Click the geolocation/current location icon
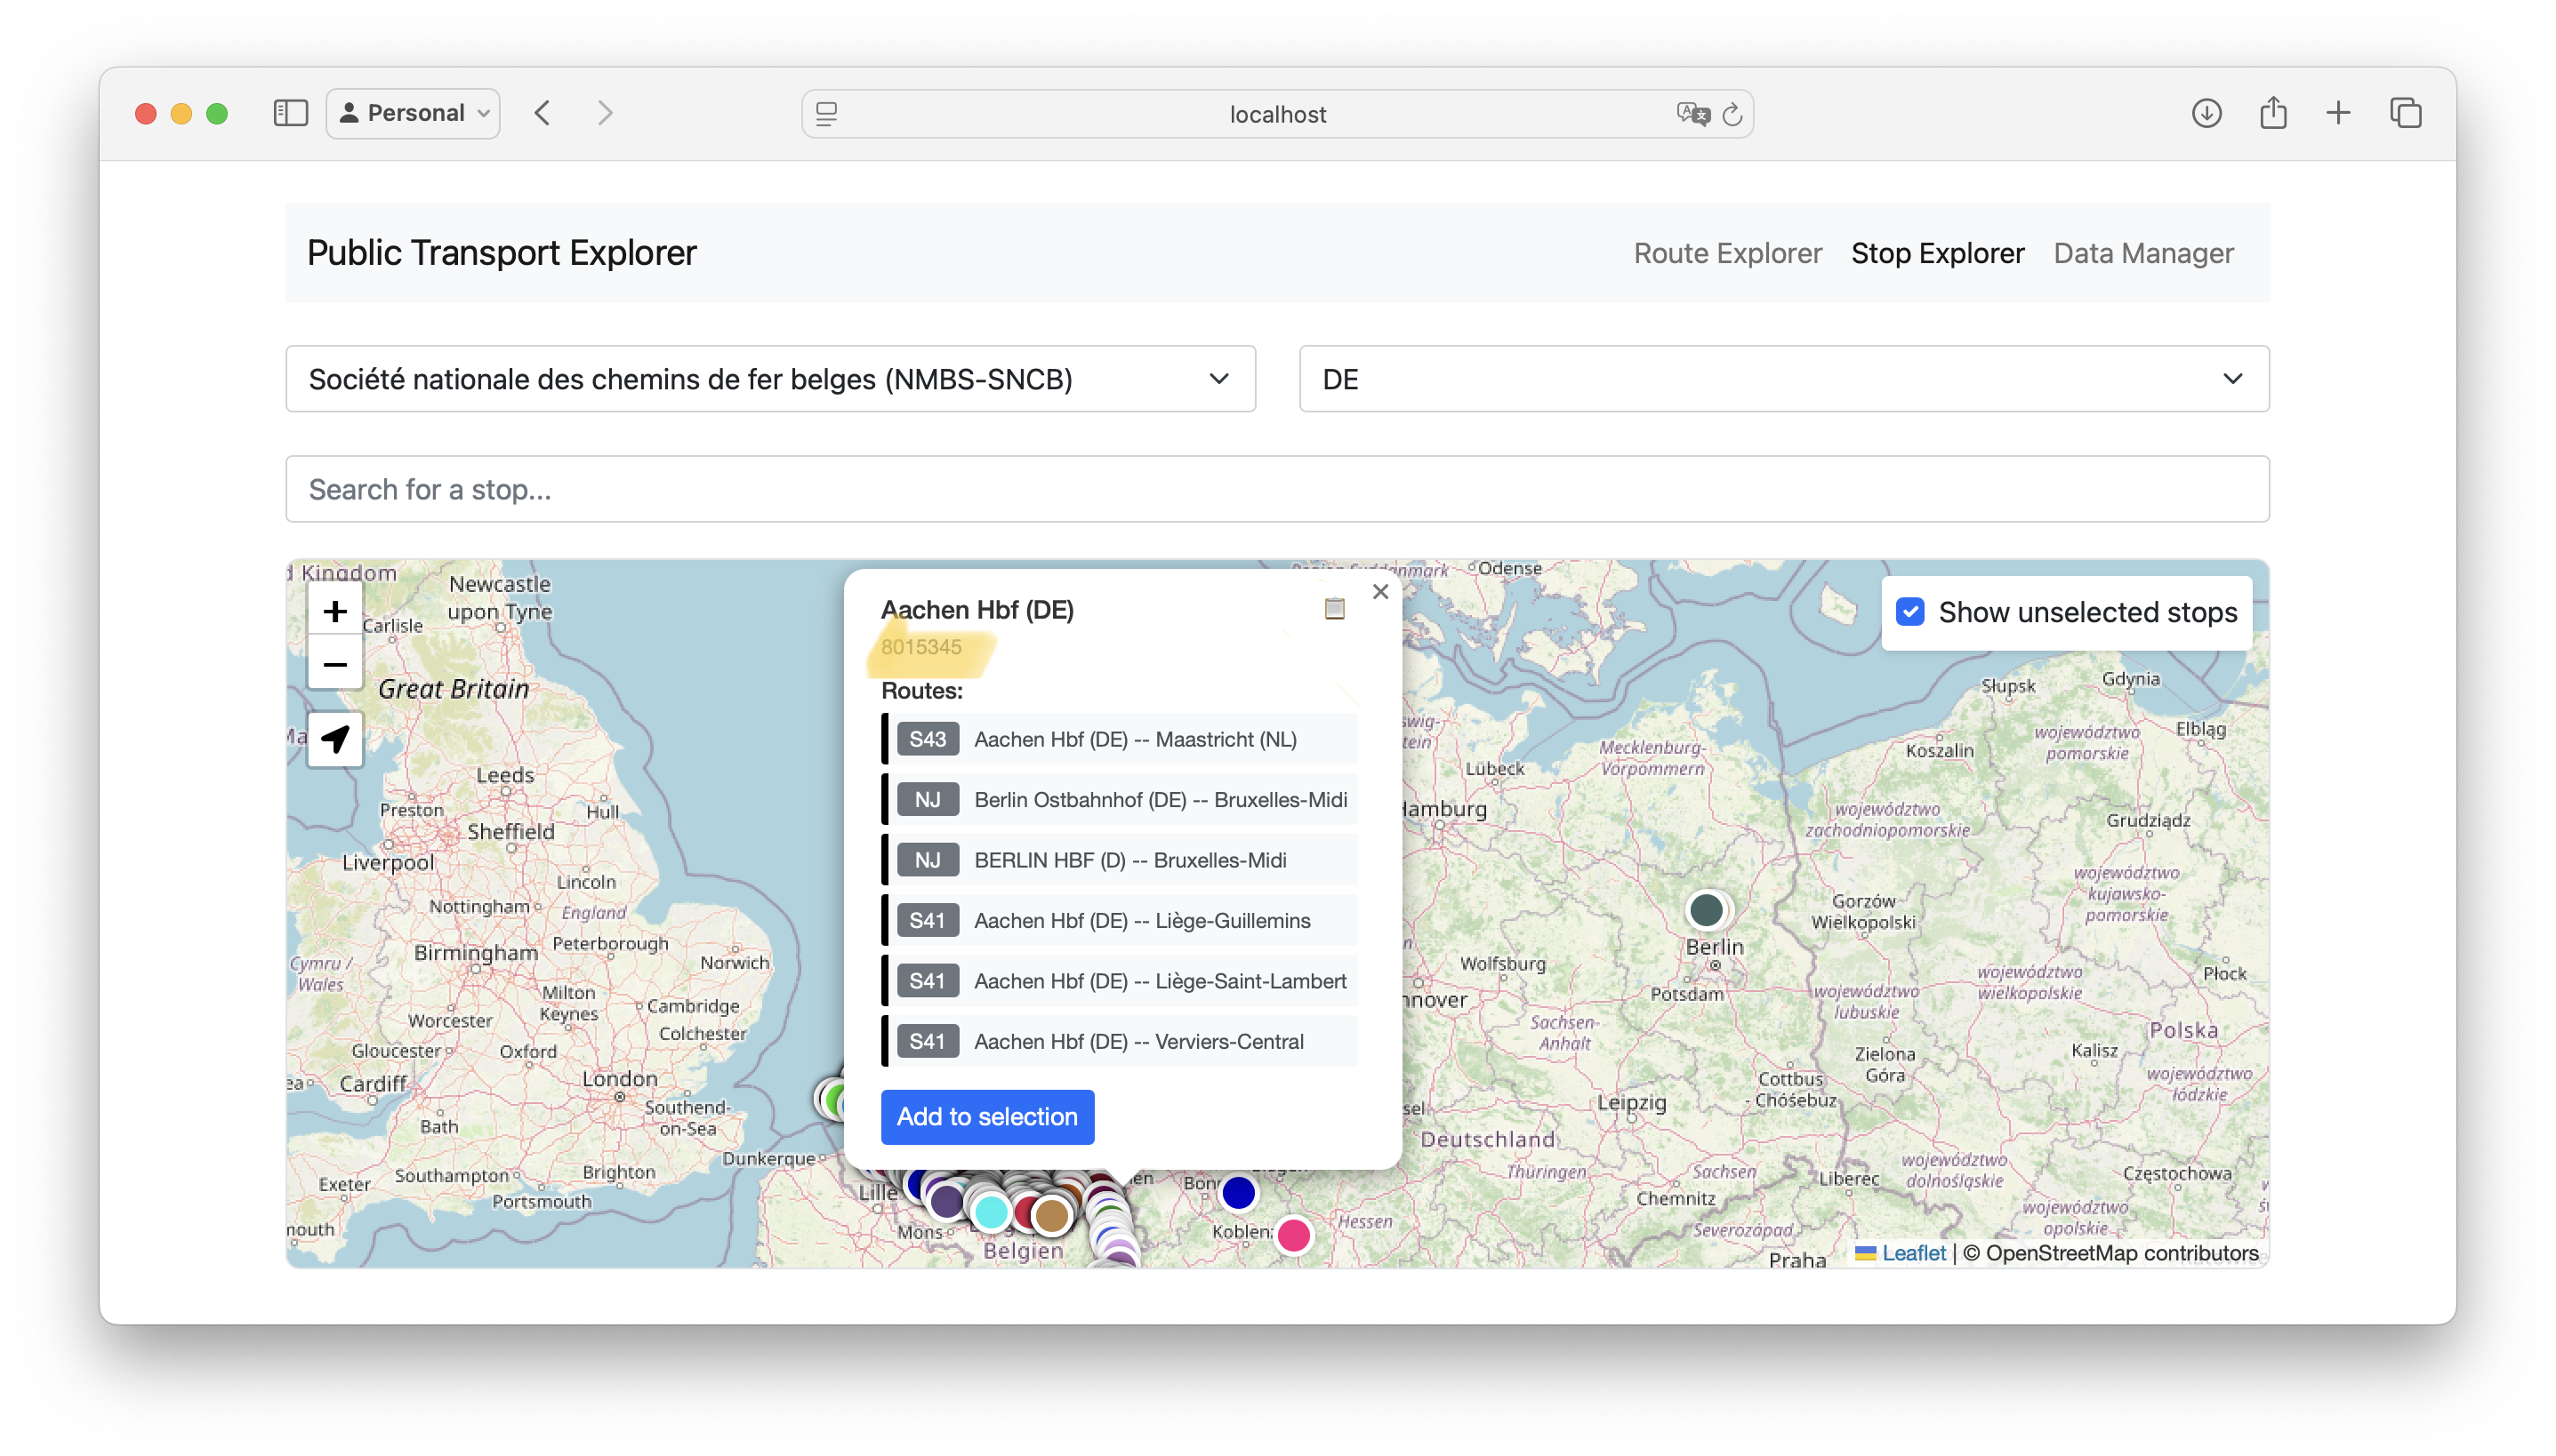Viewport: 2556px width, 1456px height. [x=334, y=739]
